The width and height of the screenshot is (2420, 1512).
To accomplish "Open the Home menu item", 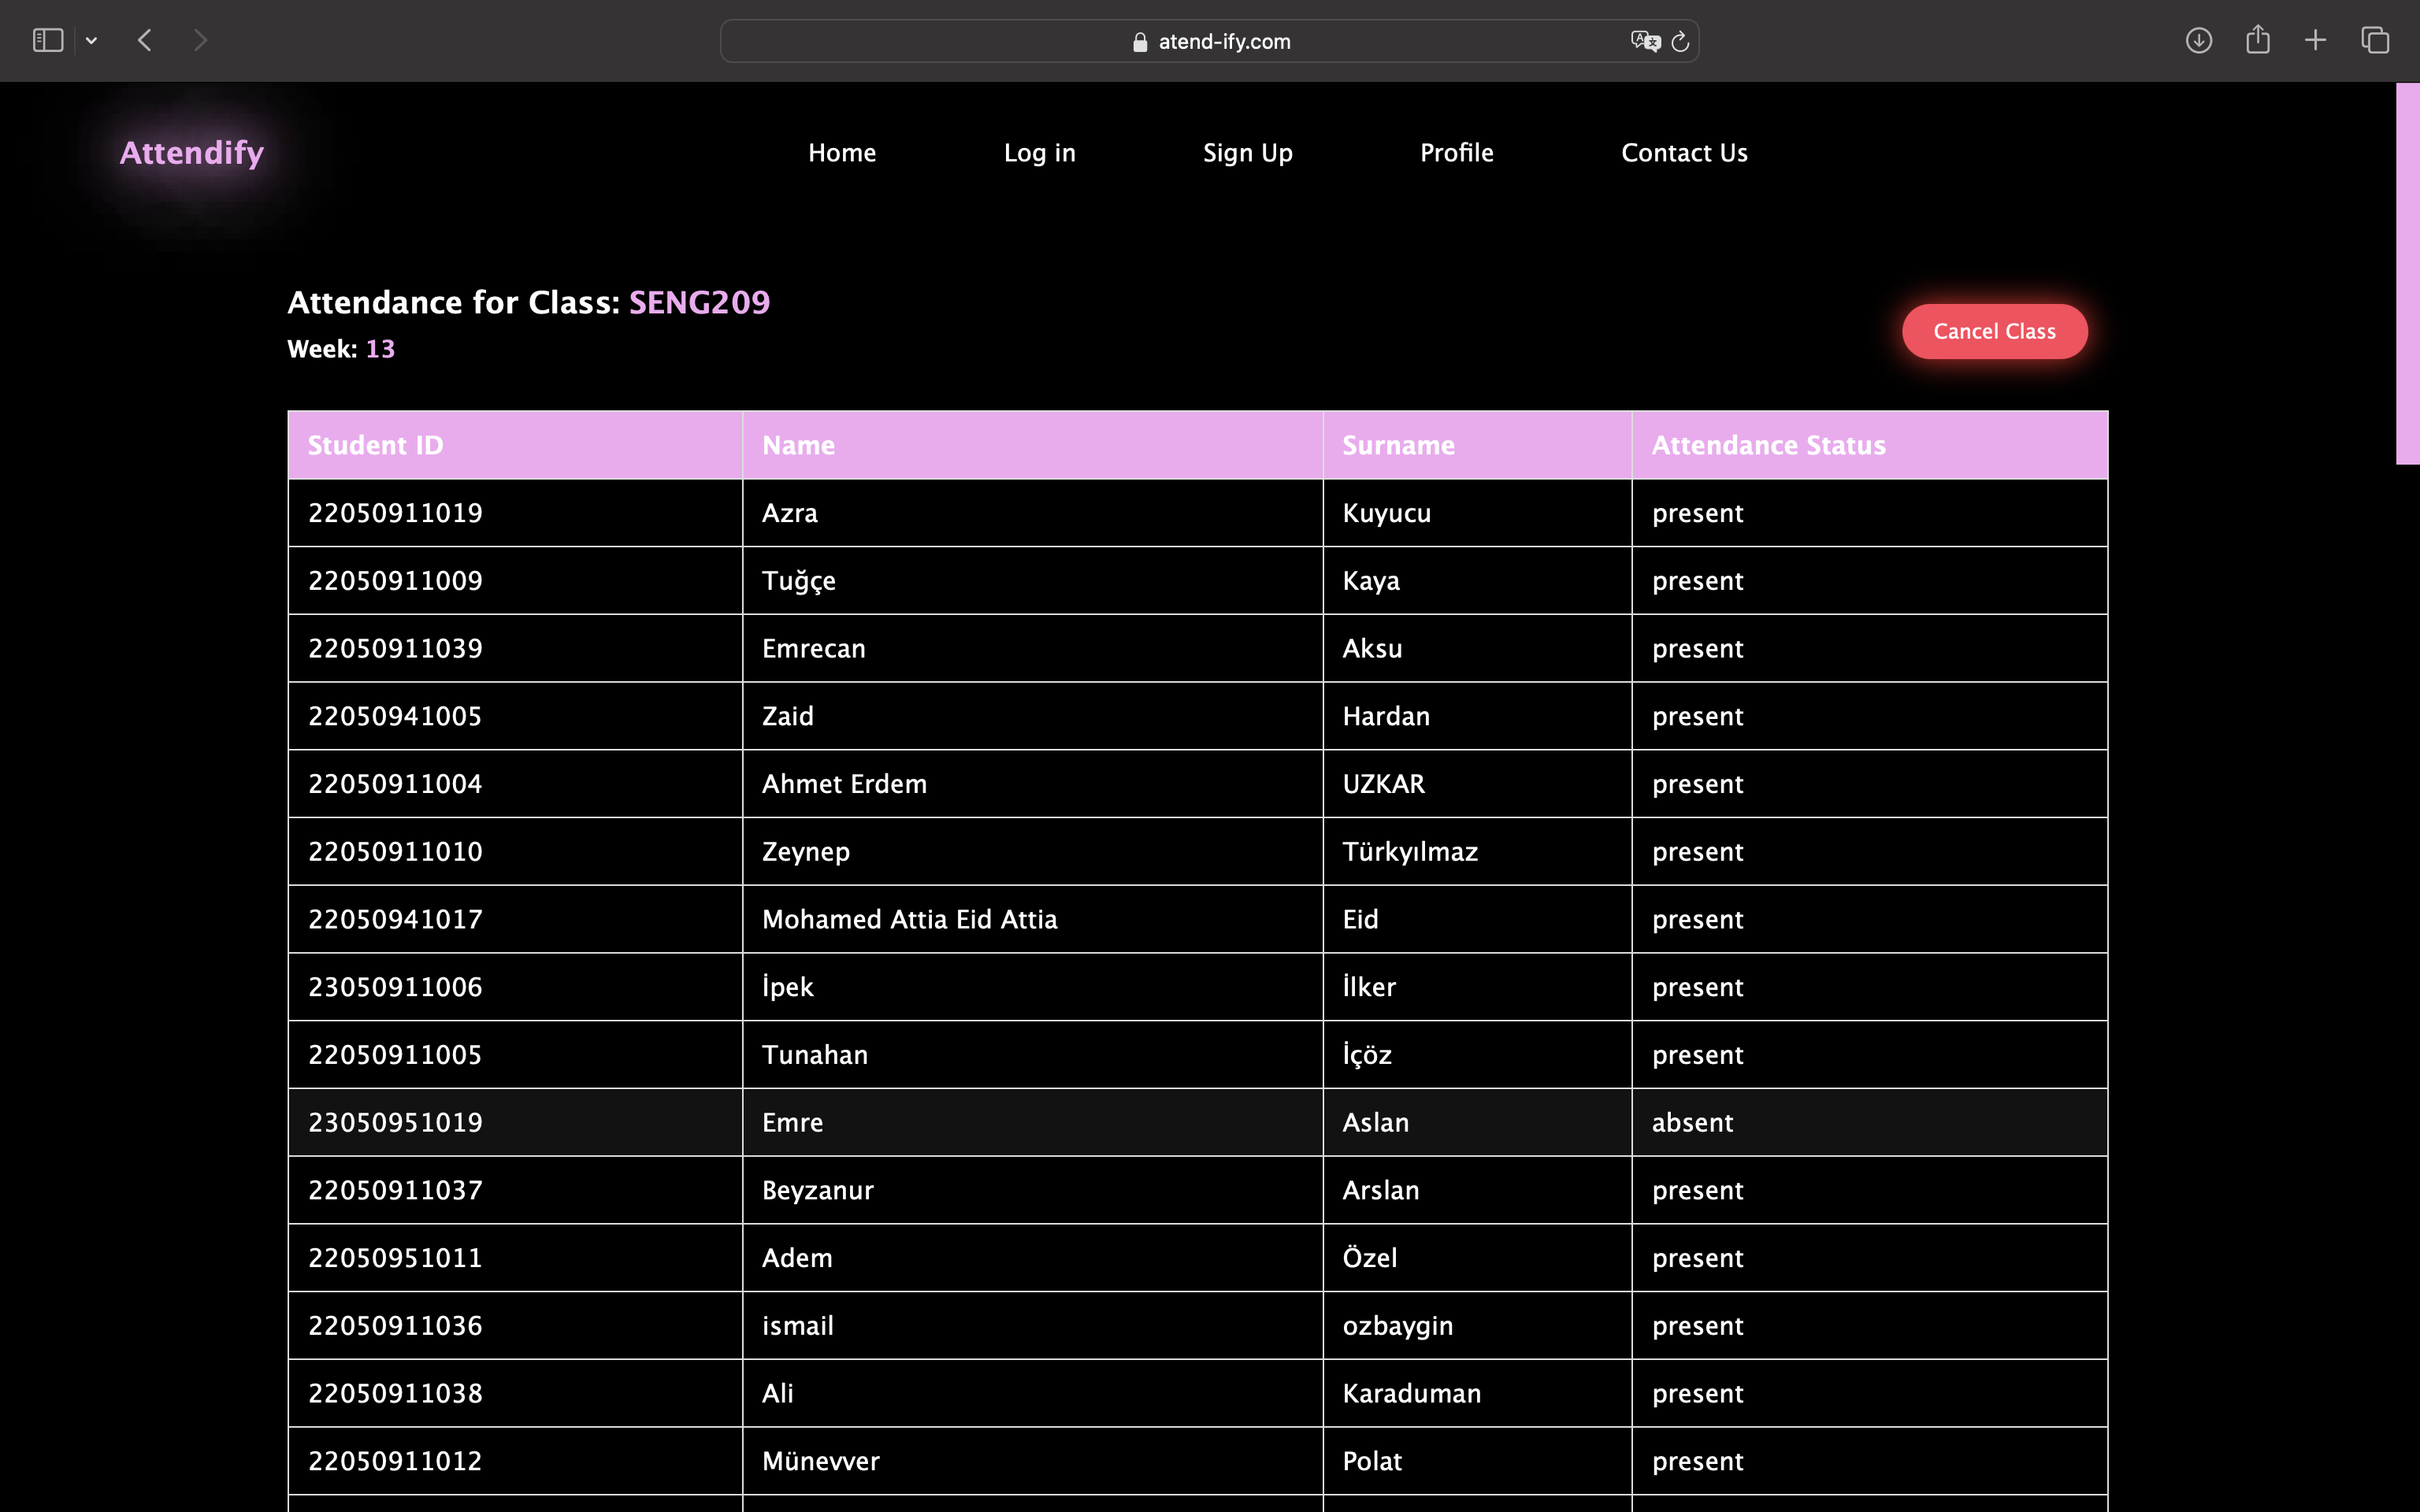I will pos(842,153).
